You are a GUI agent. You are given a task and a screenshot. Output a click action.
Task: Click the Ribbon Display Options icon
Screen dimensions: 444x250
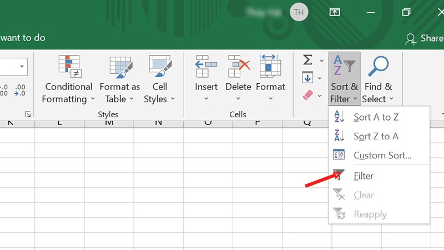click(x=335, y=12)
